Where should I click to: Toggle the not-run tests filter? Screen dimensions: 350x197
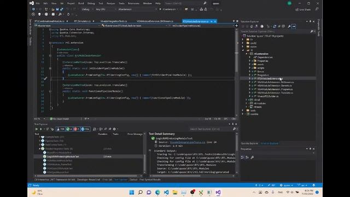click(x=85, y=129)
